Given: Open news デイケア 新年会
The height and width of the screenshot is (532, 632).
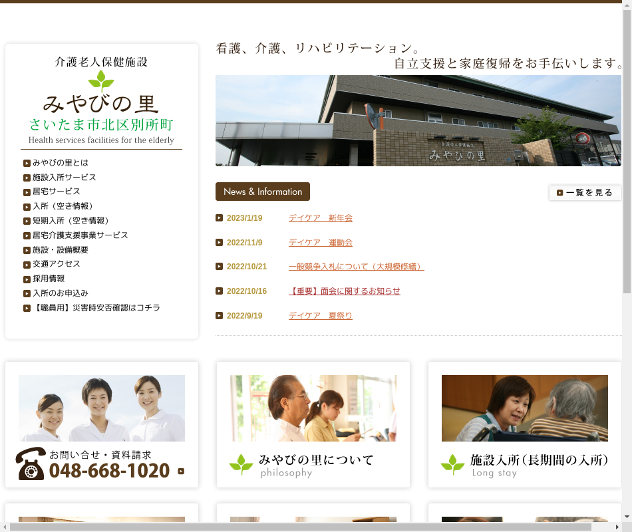Looking at the screenshot, I should [x=321, y=218].
